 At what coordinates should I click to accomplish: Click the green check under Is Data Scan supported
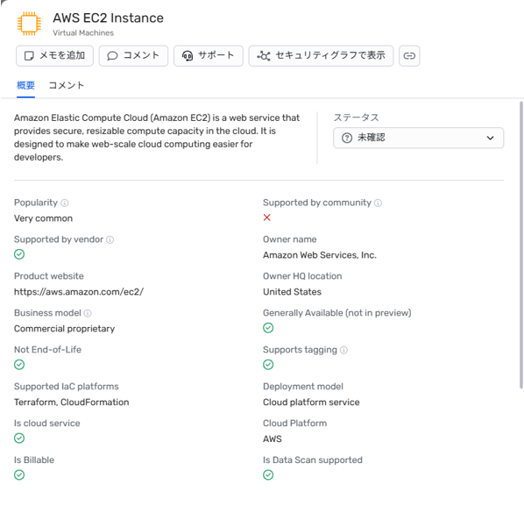point(268,475)
